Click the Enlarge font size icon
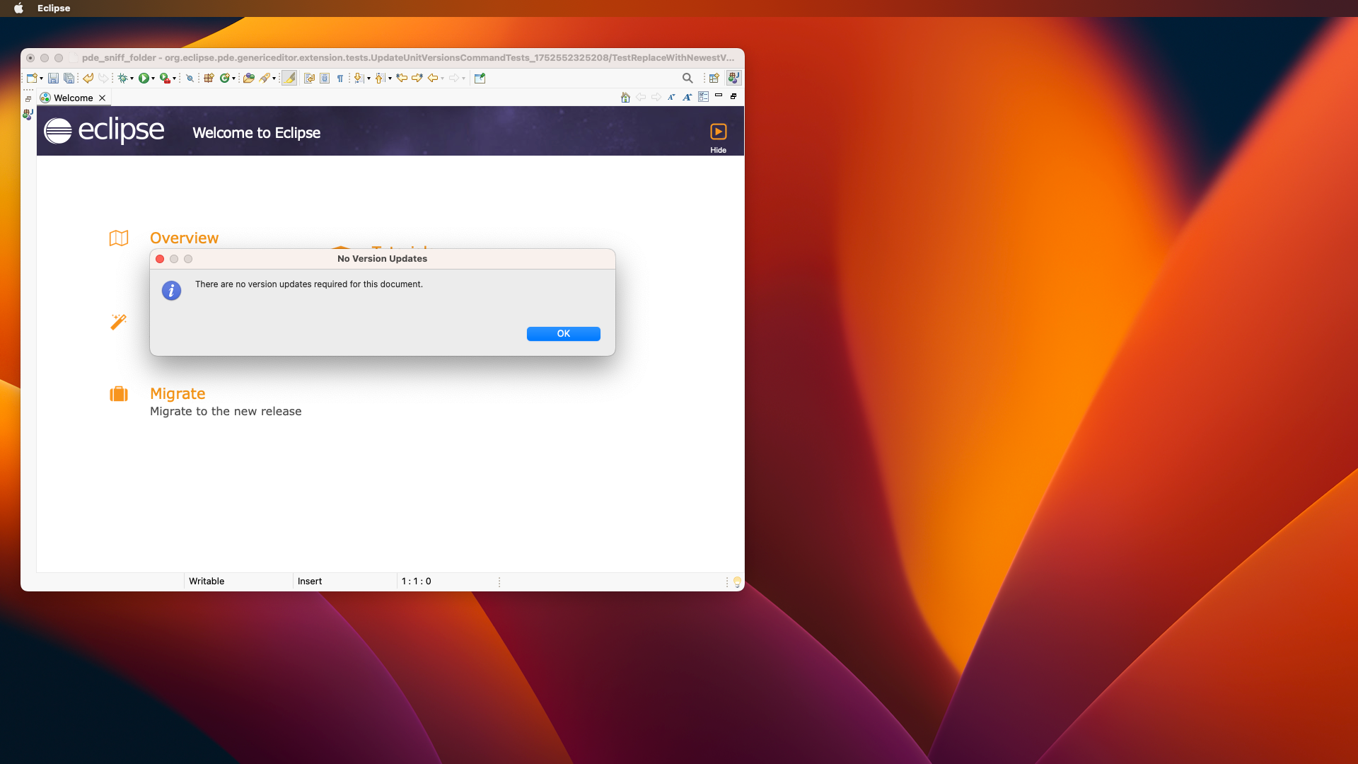The image size is (1358, 764). (x=687, y=98)
